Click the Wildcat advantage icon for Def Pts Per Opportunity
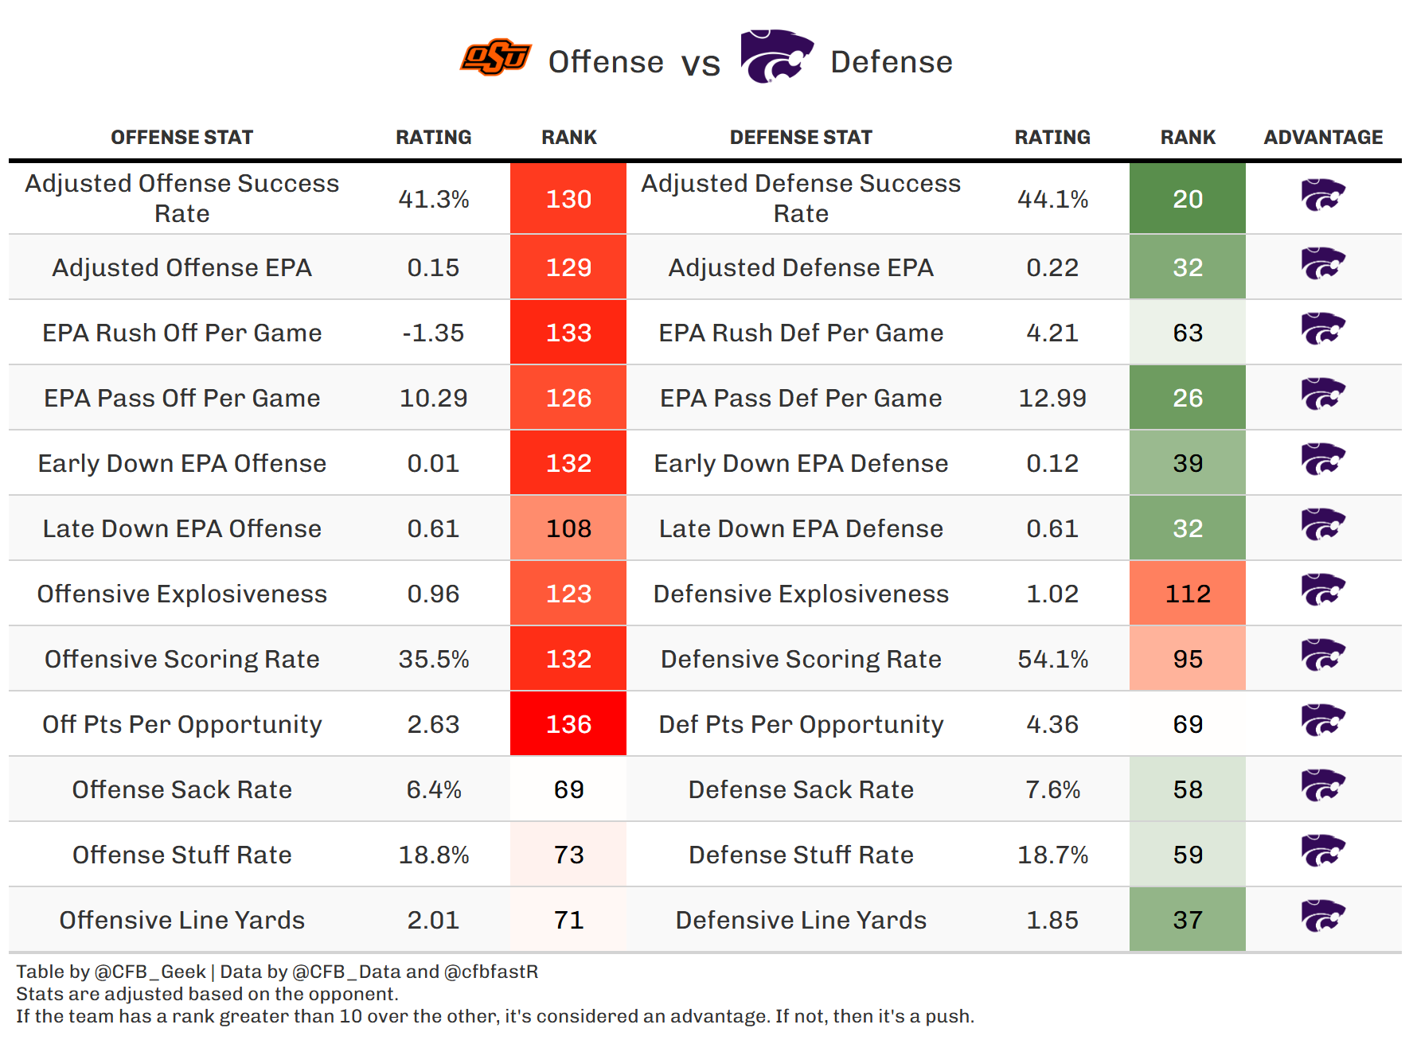1409x1044 pixels. 1323,721
